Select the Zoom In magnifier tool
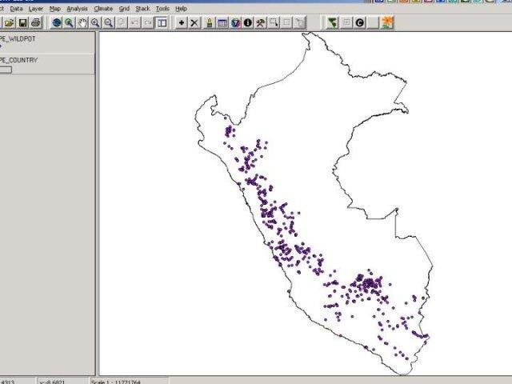512x384 pixels. pyautogui.click(x=95, y=23)
